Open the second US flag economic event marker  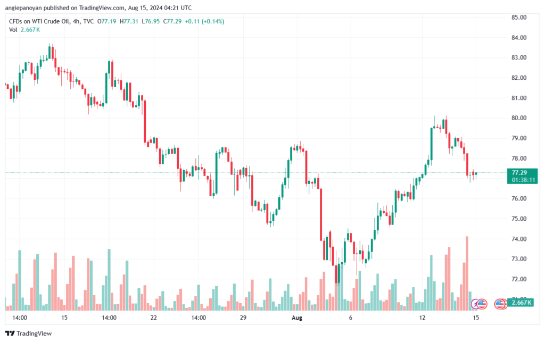tap(499, 304)
